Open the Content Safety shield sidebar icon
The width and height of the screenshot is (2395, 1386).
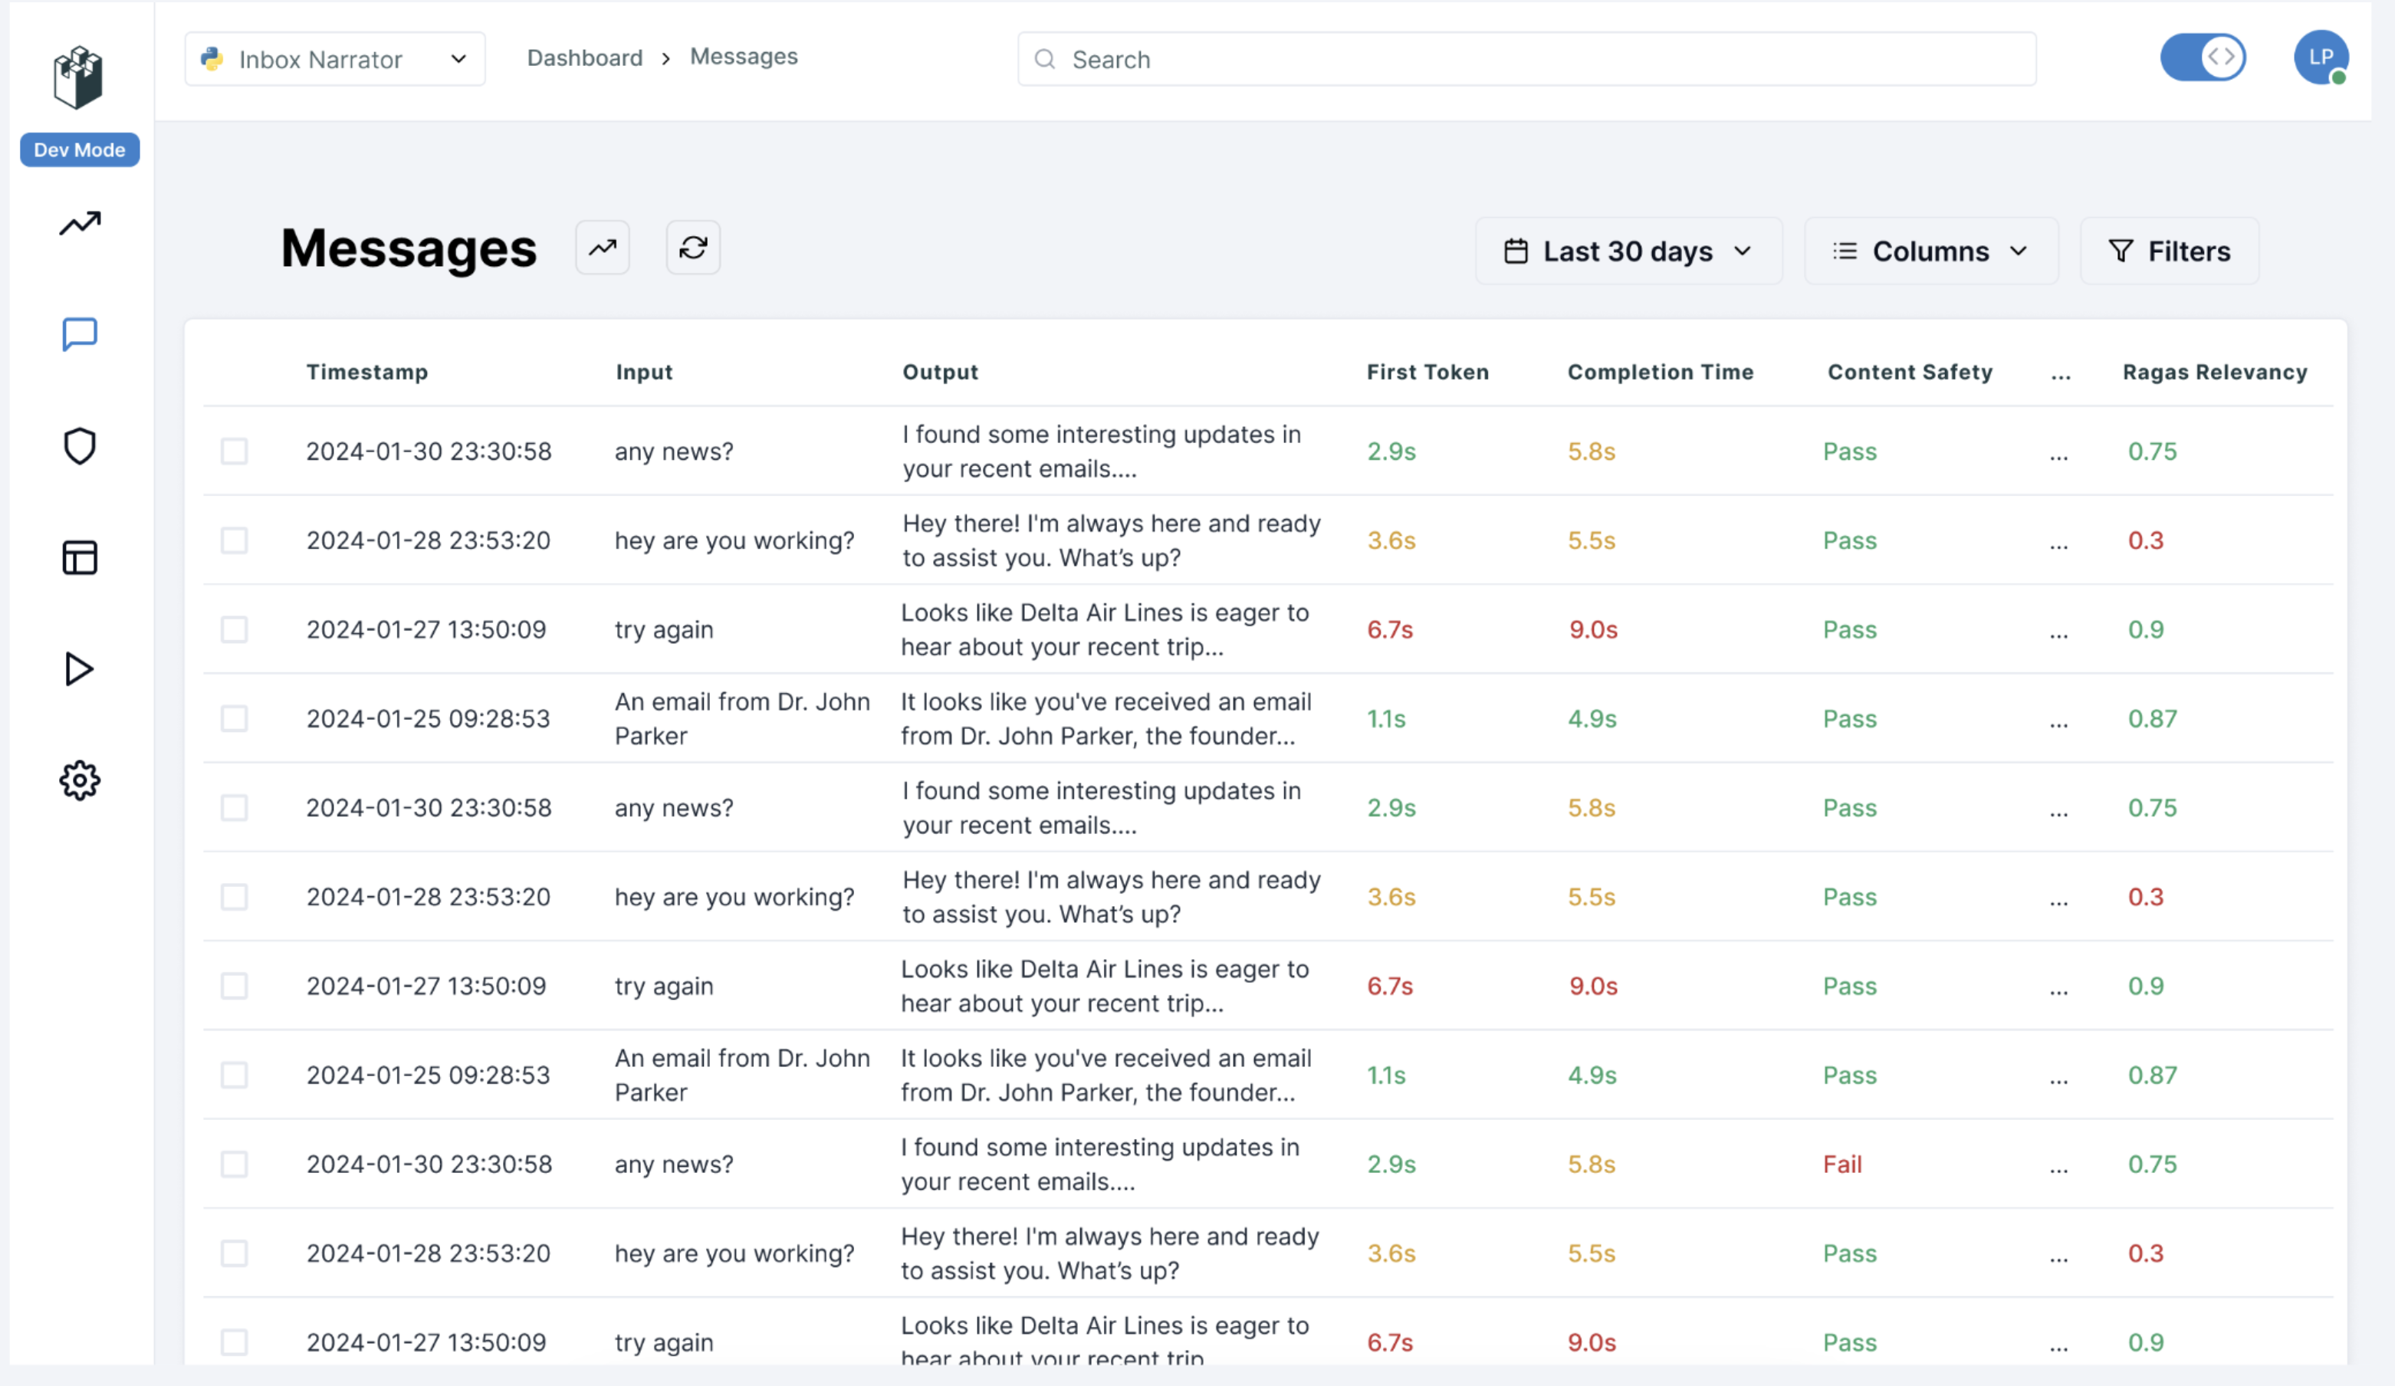79,446
